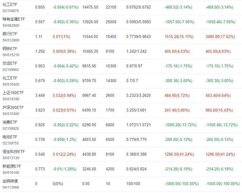The width and height of the screenshot is (242, 193).
Task: Click the 银行ETF profit 3495.80(17.62%)
Action: click(x=220, y=37)
